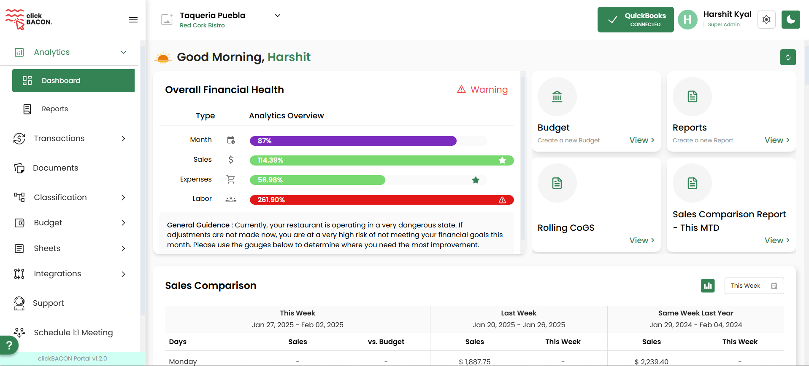Open the help question mark button
The width and height of the screenshot is (809, 366).
coord(9,345)
